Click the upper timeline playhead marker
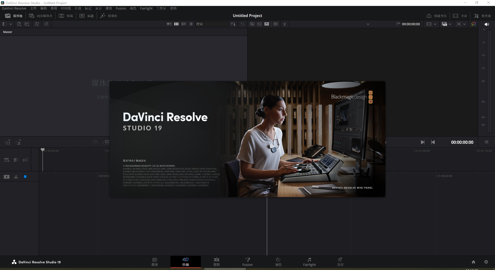Image resolution: width=495 pixels, height=270 pixels. tap(43, 150)
